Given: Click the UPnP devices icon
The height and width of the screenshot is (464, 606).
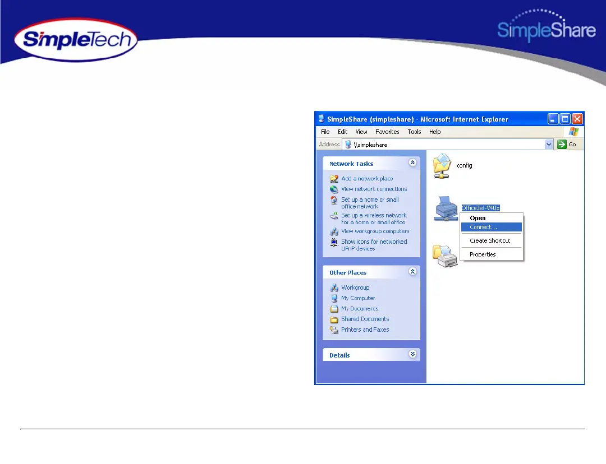Looking at the screenshot, I should (334, 242).
